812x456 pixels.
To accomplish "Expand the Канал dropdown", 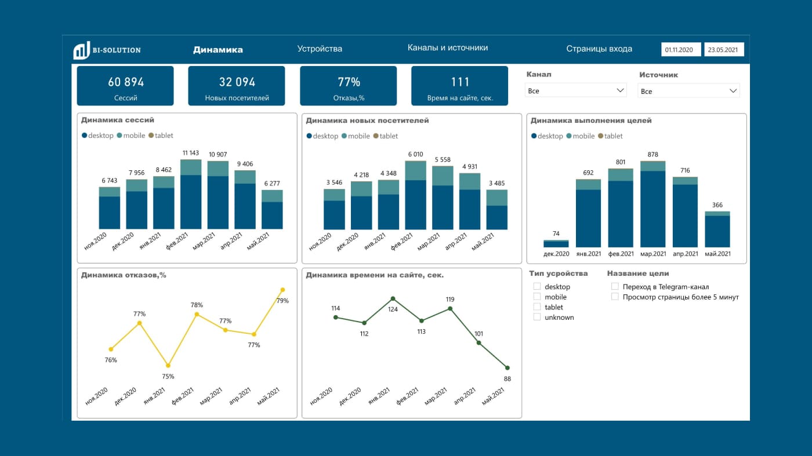I will tap(576, 90).
